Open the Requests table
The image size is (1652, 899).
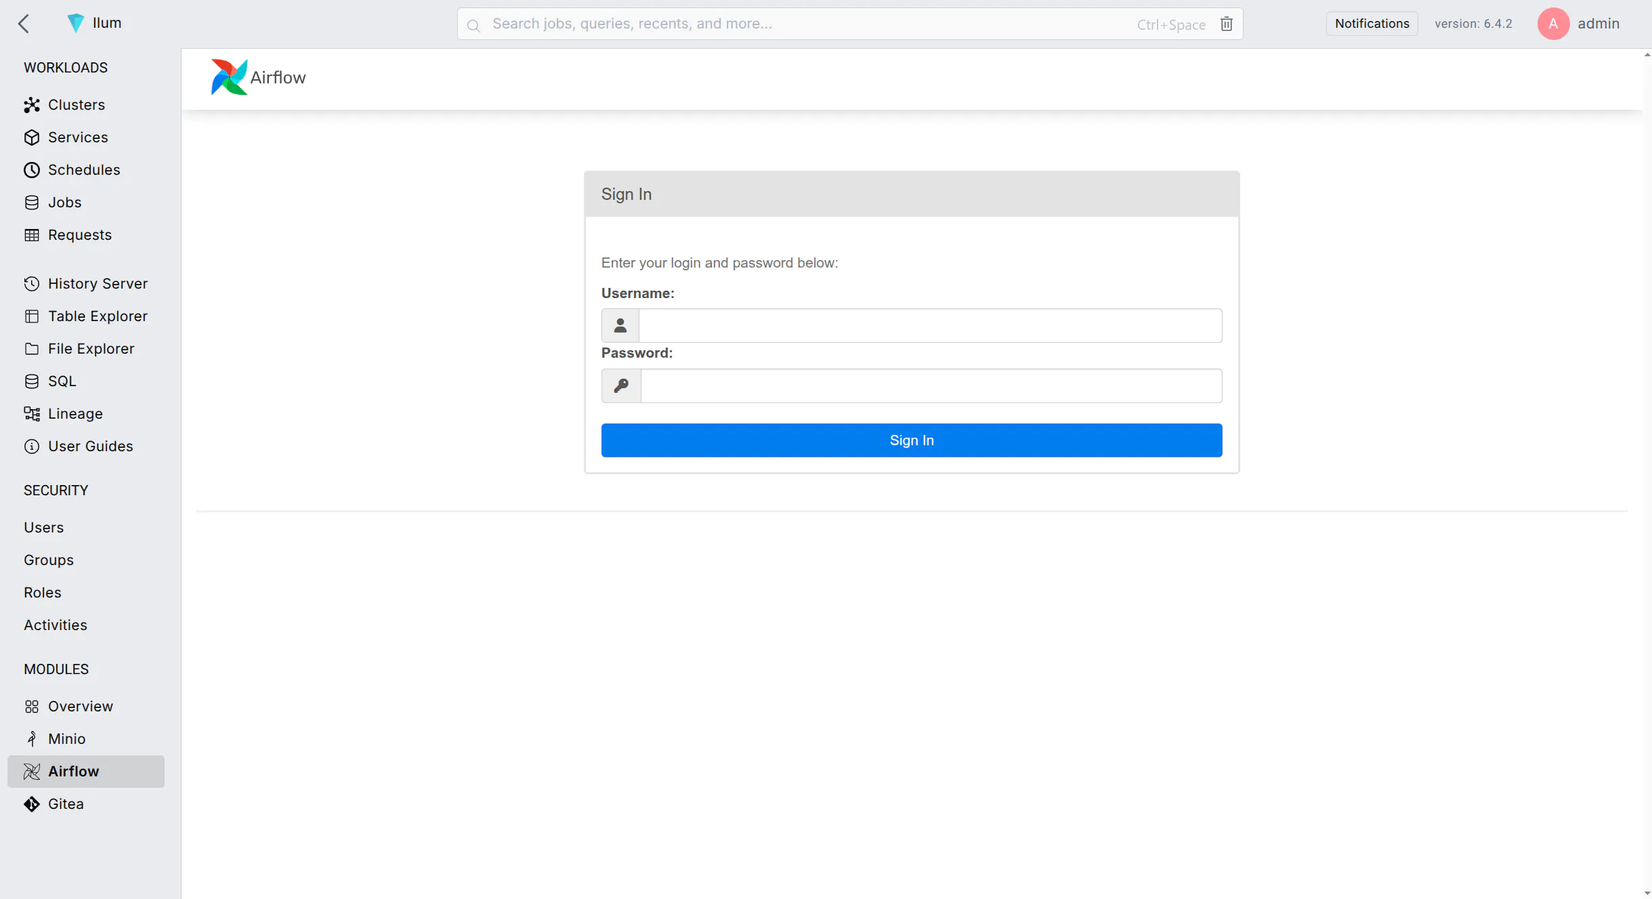[x=80, y=234]
